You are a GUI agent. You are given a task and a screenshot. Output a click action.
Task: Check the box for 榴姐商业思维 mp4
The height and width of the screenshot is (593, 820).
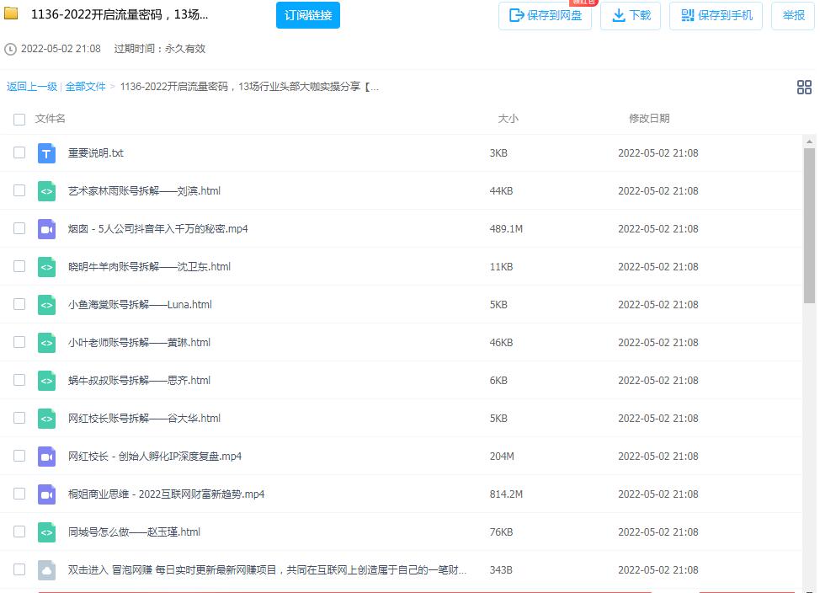tap(19, 494)
